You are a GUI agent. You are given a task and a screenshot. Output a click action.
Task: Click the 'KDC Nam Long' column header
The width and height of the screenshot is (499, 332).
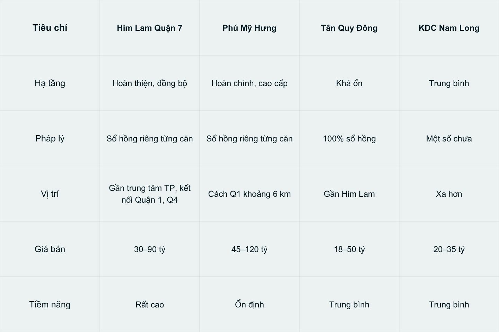coord(449,28)
